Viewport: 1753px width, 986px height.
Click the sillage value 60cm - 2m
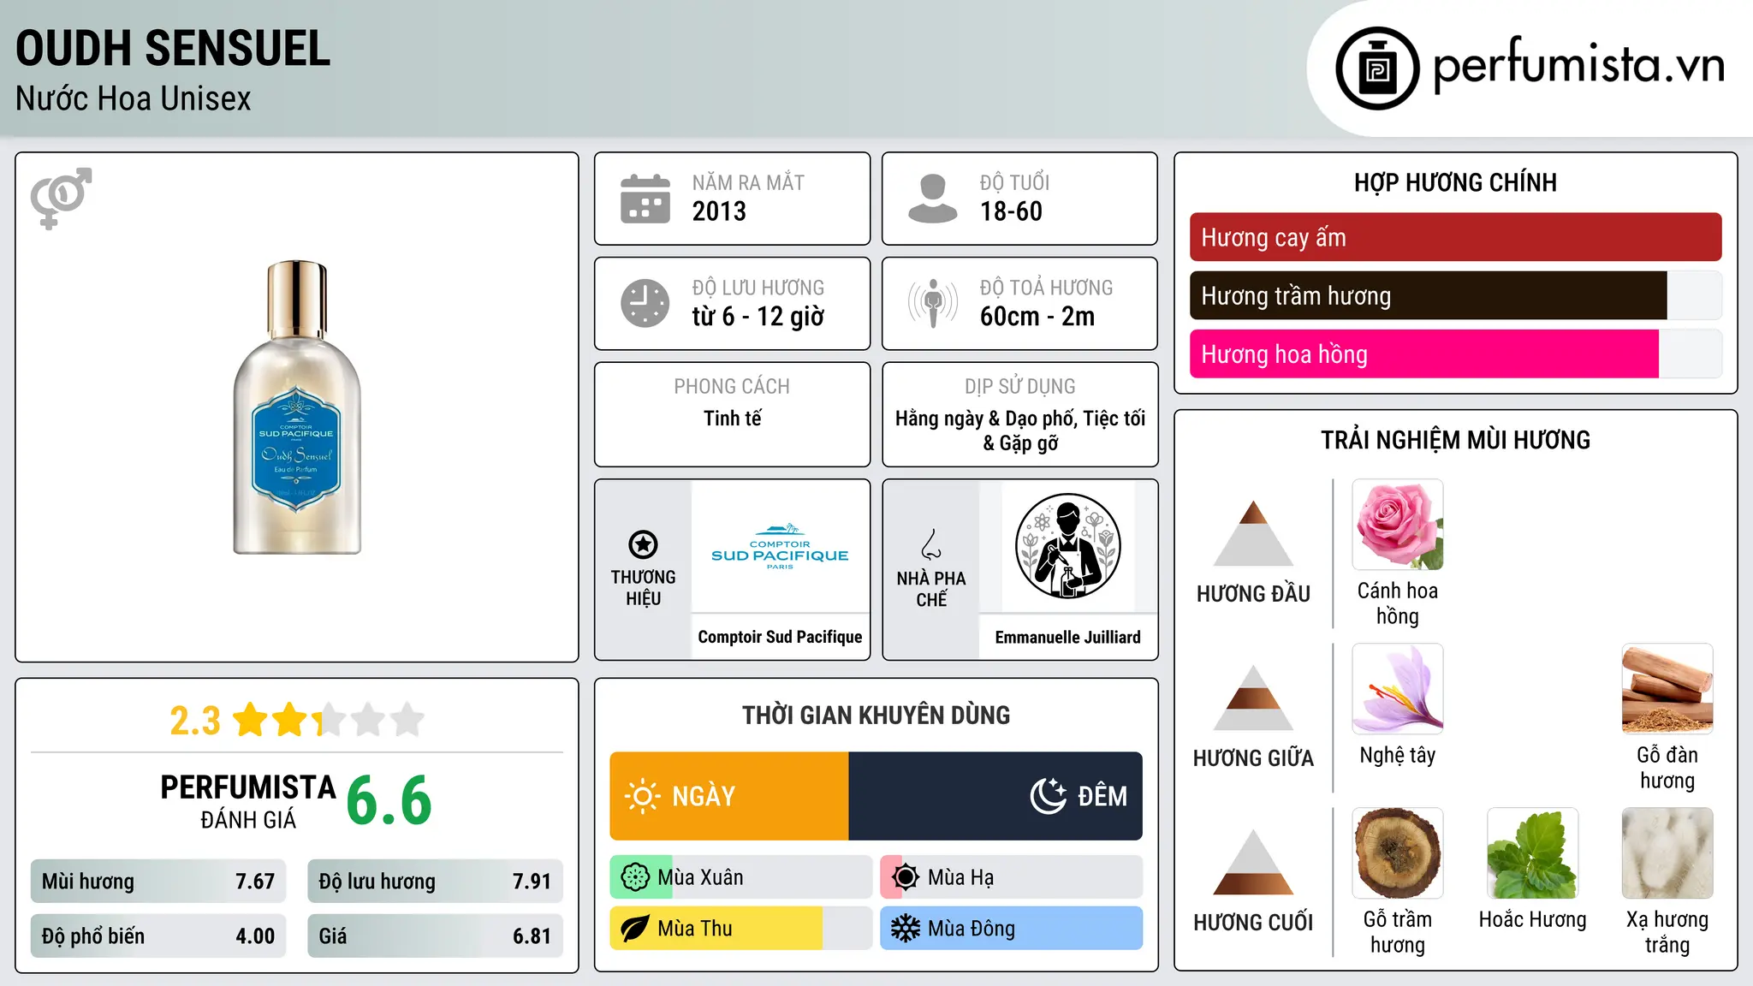(x=1037, y=317)
